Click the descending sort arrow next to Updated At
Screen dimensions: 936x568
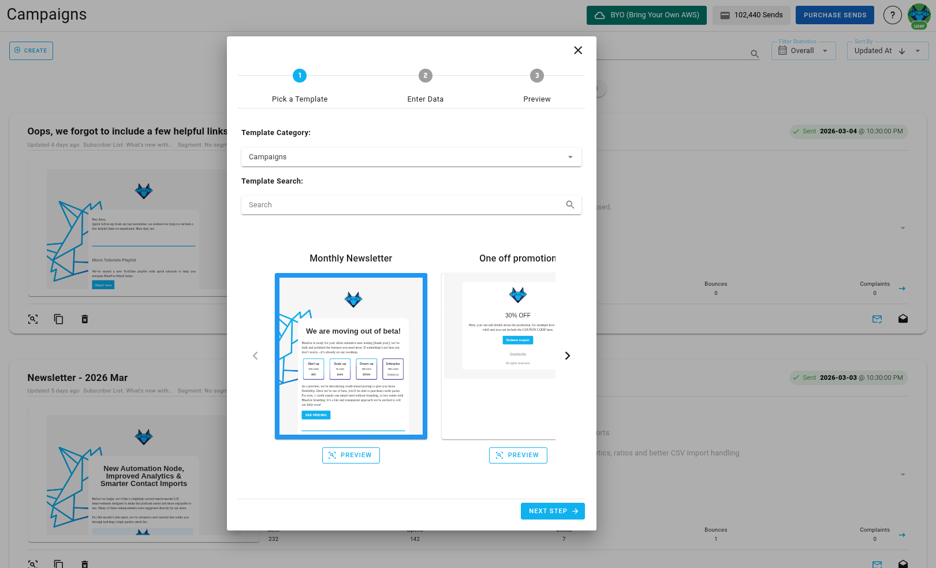901,51
